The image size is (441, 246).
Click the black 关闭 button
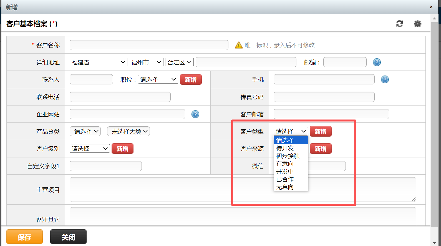pos(68,237)
